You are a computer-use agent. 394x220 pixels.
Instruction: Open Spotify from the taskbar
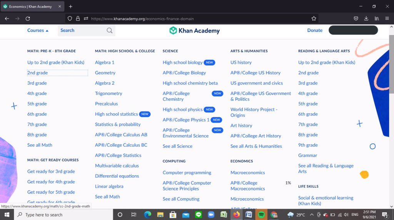(x=261, y=215)
